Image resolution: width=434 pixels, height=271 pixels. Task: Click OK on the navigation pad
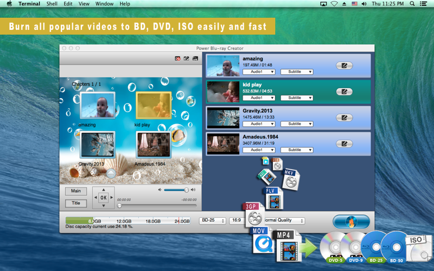pyautogui.click(x=104, y=197)
